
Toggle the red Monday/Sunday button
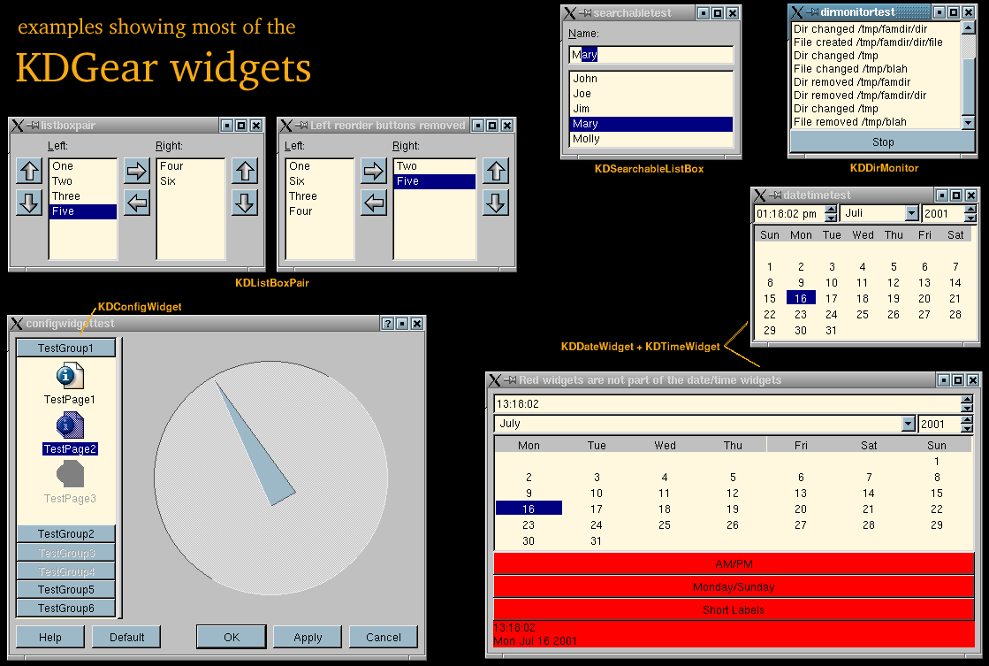734,586
